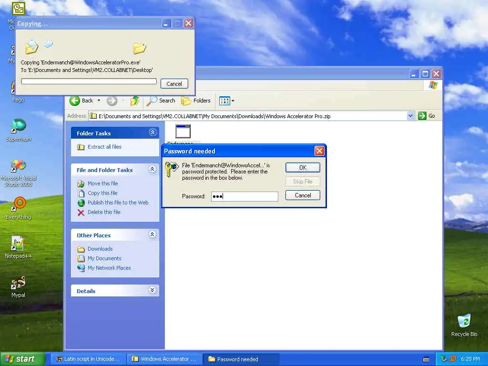Image resolution: width=488 pixels, height=366 pixels.
Task: Close the Password needed dialog
Action: [319, 151]
